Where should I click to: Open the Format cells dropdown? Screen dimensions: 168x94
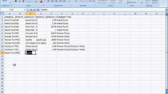click(x=132, y=2)
